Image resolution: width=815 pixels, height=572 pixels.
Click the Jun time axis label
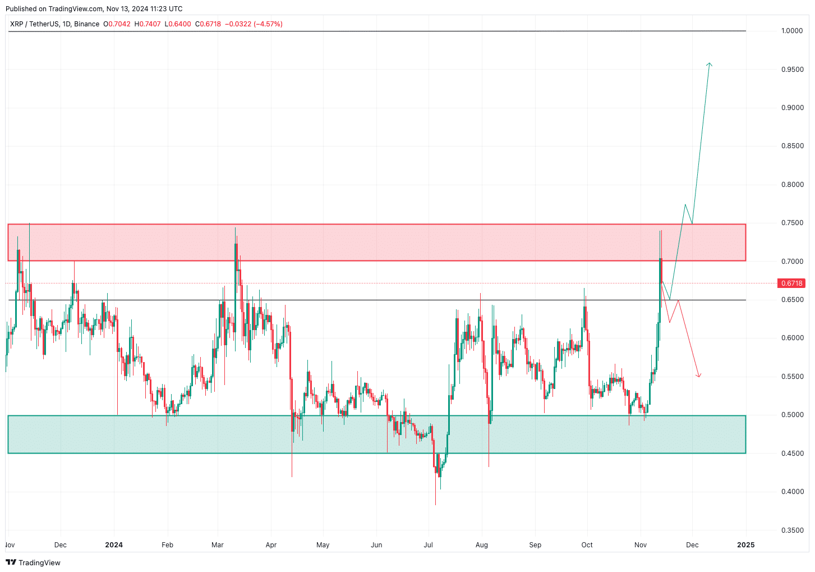click(376, 545)
